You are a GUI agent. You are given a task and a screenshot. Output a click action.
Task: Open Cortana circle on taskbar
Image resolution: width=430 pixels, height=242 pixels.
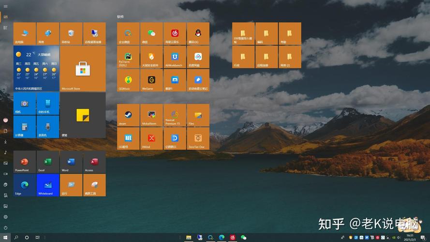tap(27, 237)
